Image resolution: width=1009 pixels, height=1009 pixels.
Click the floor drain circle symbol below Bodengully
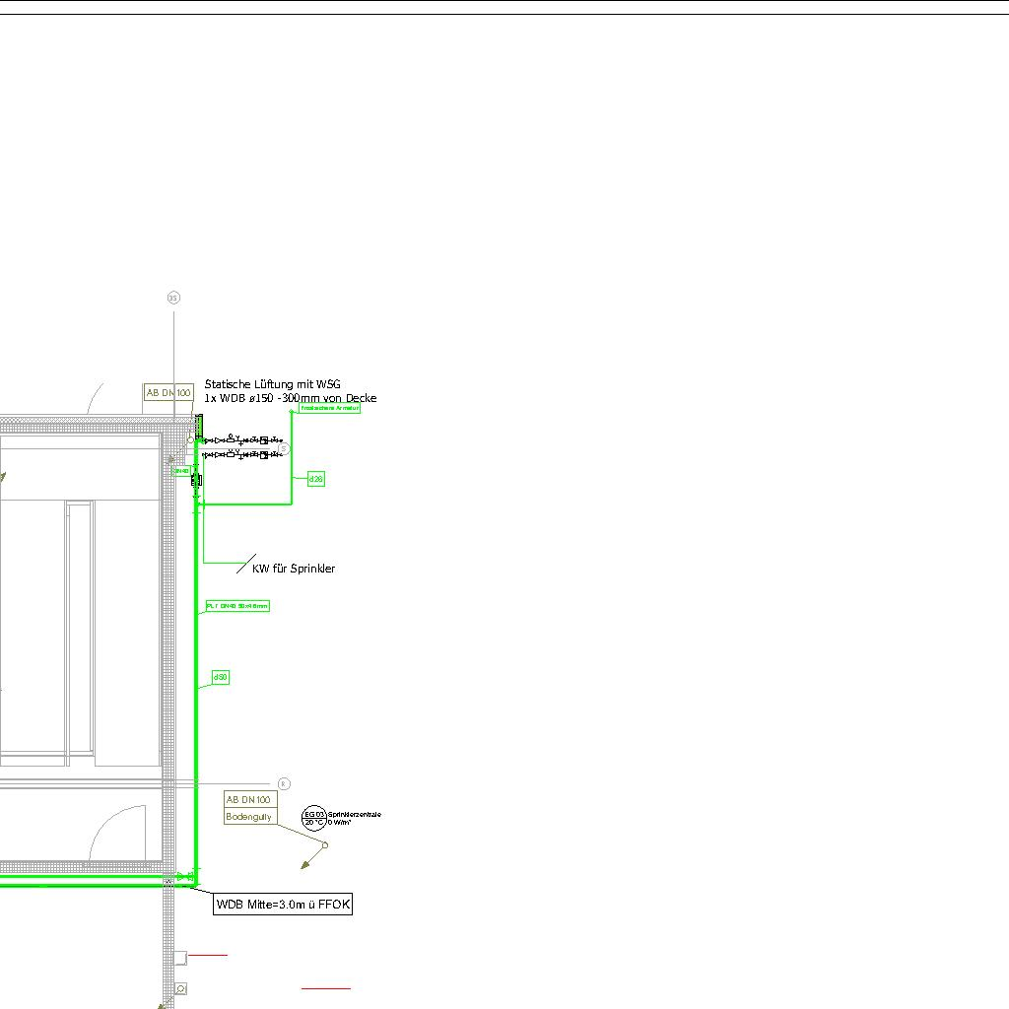[x=325, y=844]
